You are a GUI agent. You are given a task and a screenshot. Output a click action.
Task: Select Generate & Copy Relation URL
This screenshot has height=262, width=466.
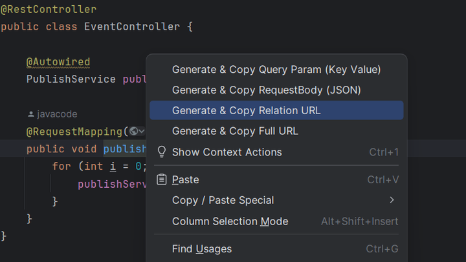(276, 110)
